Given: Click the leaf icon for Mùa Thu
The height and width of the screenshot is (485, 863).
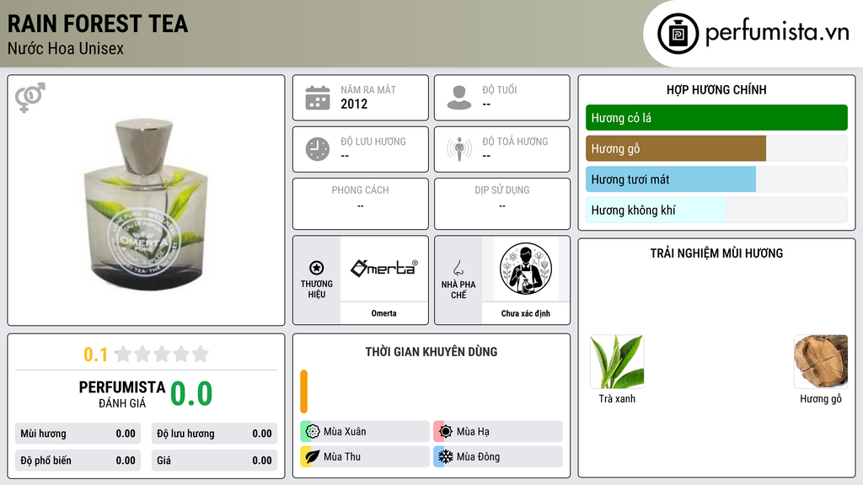Looking at the screenshot, I should [313, 456].
